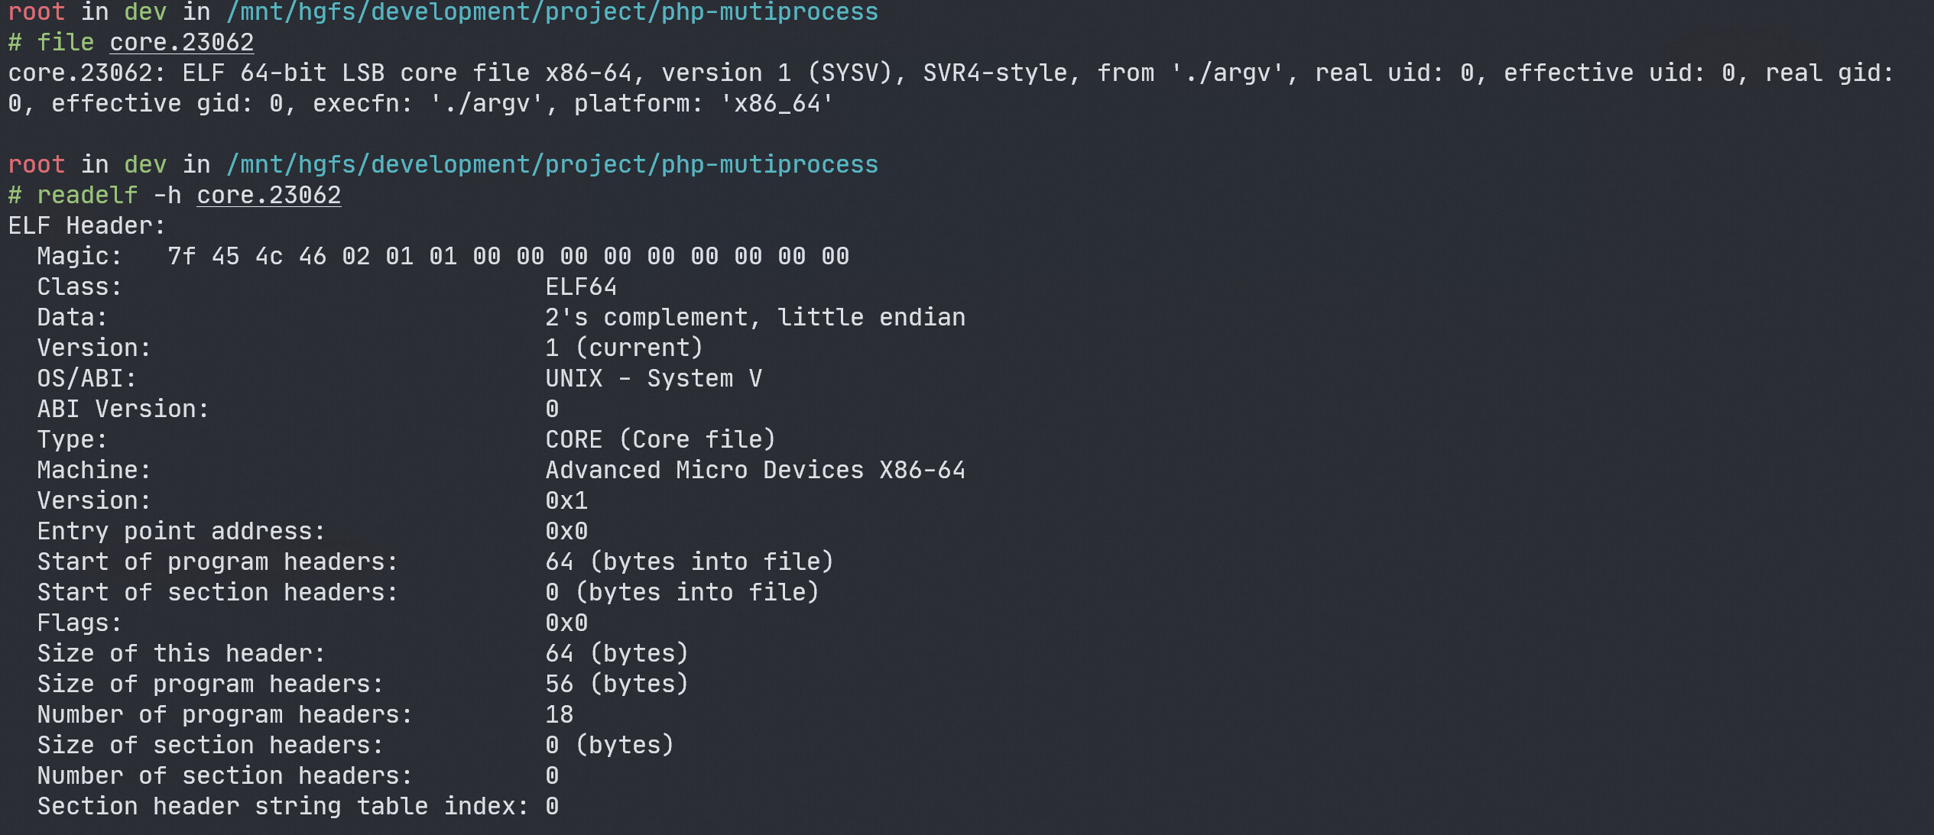Click underlined core.23062 in file command

coord(182,43)
